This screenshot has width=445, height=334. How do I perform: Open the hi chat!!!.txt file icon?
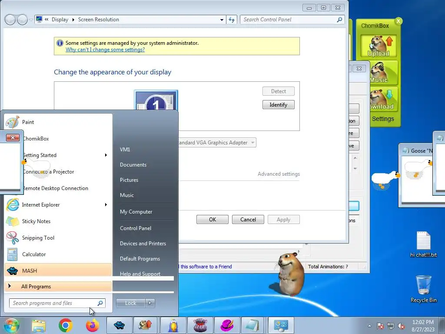423,244
